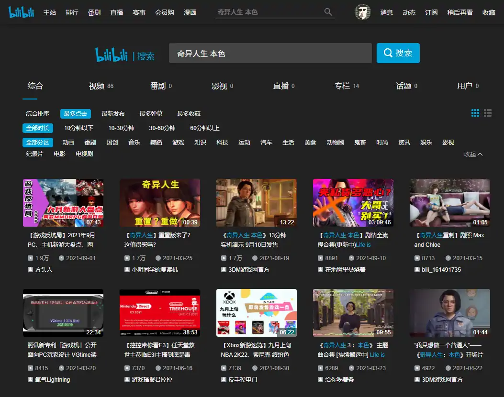The width and height of the screenshot is (504, 397).
Task: Open uploader bili_161491735
Action: (x=441, y=269)
